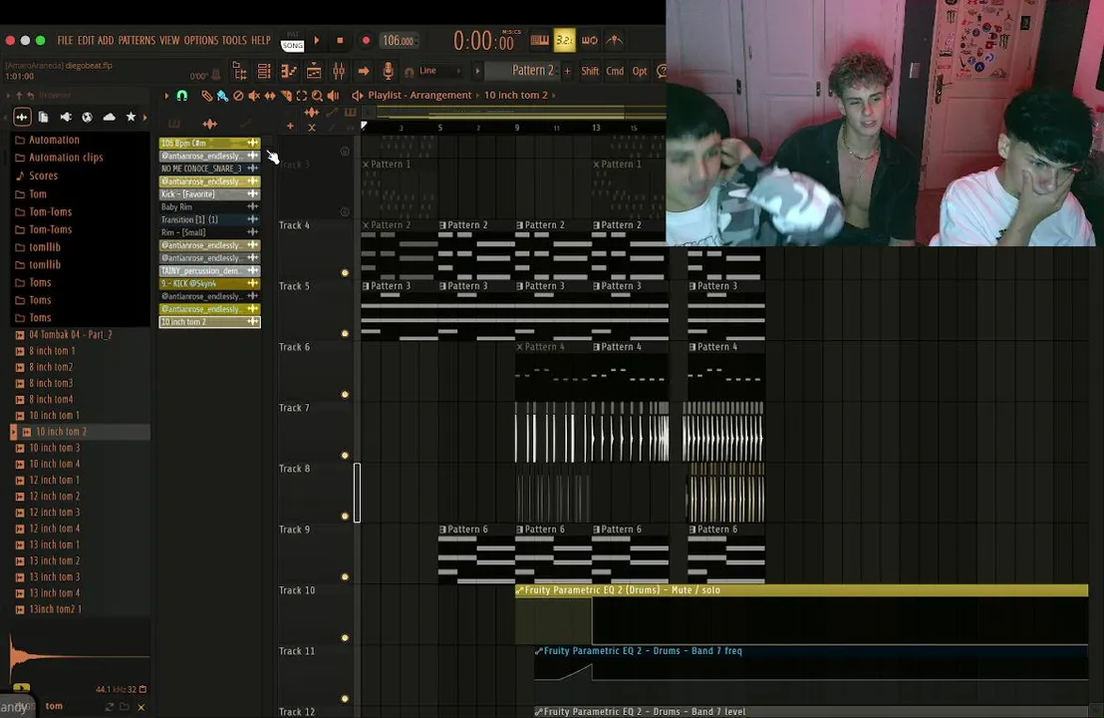Expand the Tom folder in the browser

click(x=37, y=193)
